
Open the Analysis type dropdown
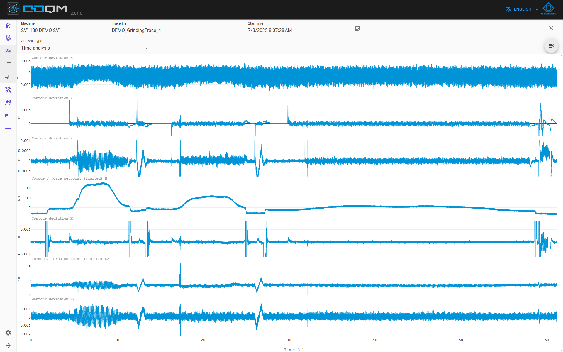85,48
